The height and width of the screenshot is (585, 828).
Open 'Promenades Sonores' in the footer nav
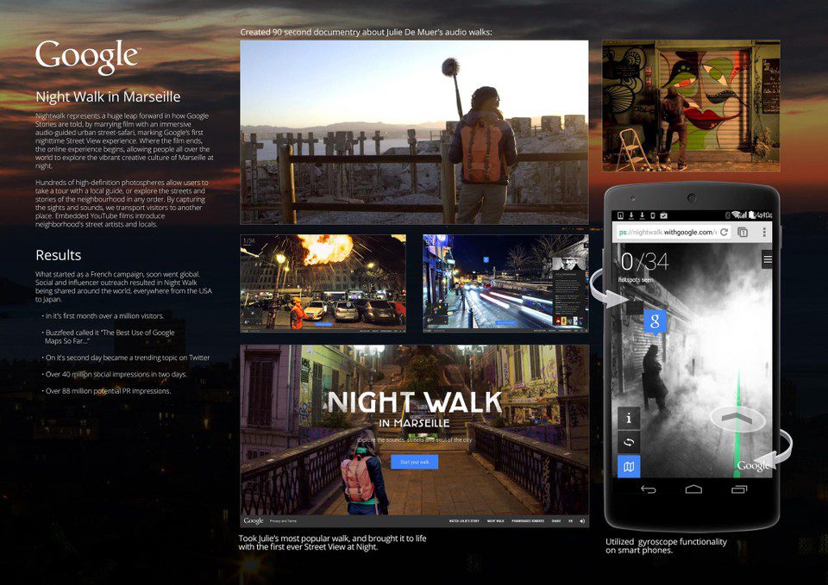[x=528, y=520]
